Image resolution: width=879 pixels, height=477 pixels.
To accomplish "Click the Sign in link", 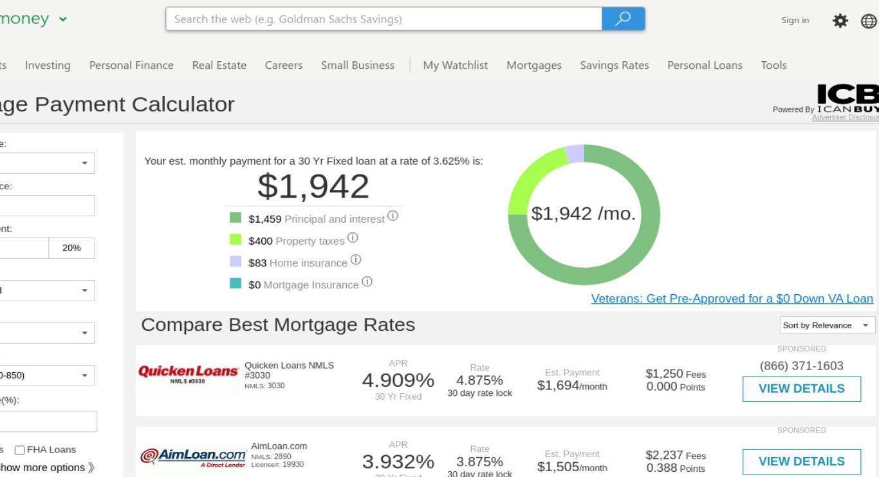I will pyautogui.click(x=795, y=21).
